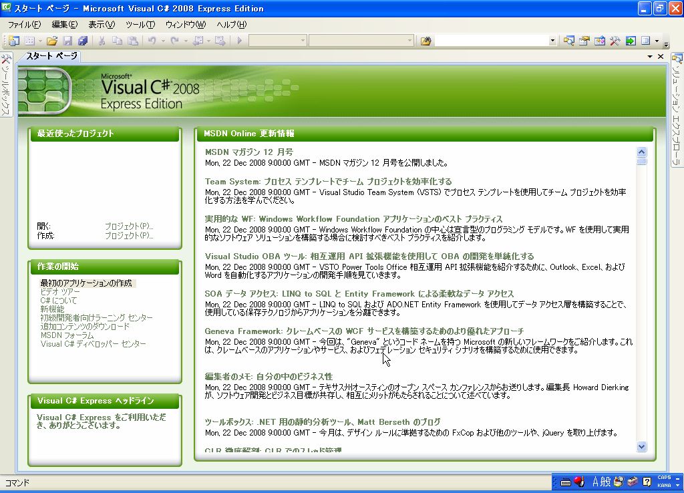Open the ビデオ ツアー link
The height and width of the screenshot is (493, 684).
[60, 292]
